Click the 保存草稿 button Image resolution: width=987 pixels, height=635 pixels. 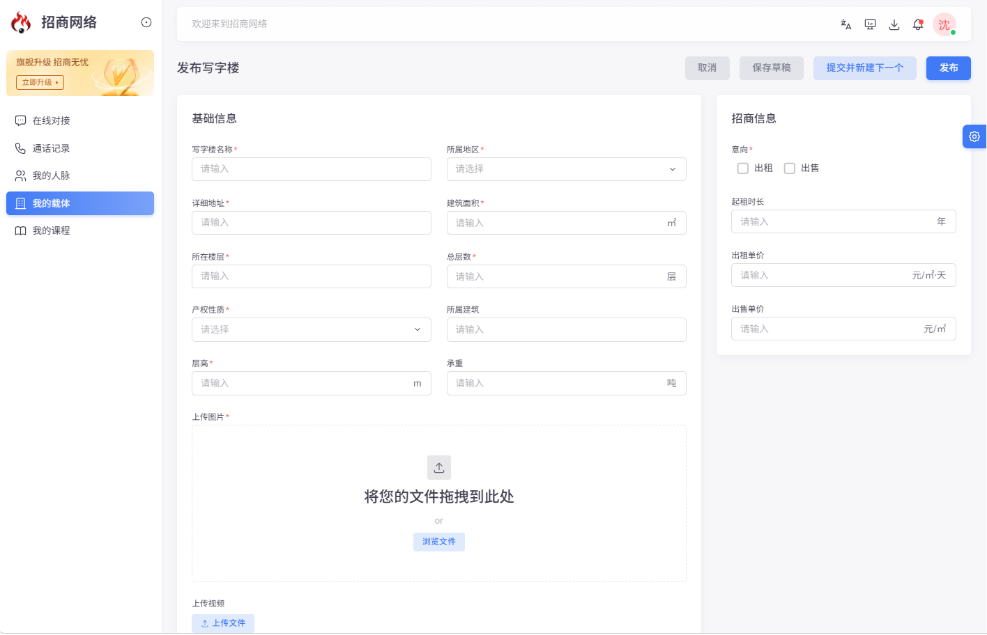pyautogui.click(x=772, y=68)
